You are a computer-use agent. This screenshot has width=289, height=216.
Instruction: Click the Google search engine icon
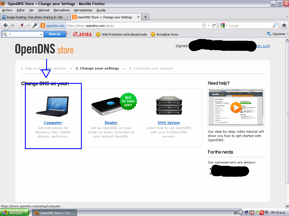(x=222, y=25)
